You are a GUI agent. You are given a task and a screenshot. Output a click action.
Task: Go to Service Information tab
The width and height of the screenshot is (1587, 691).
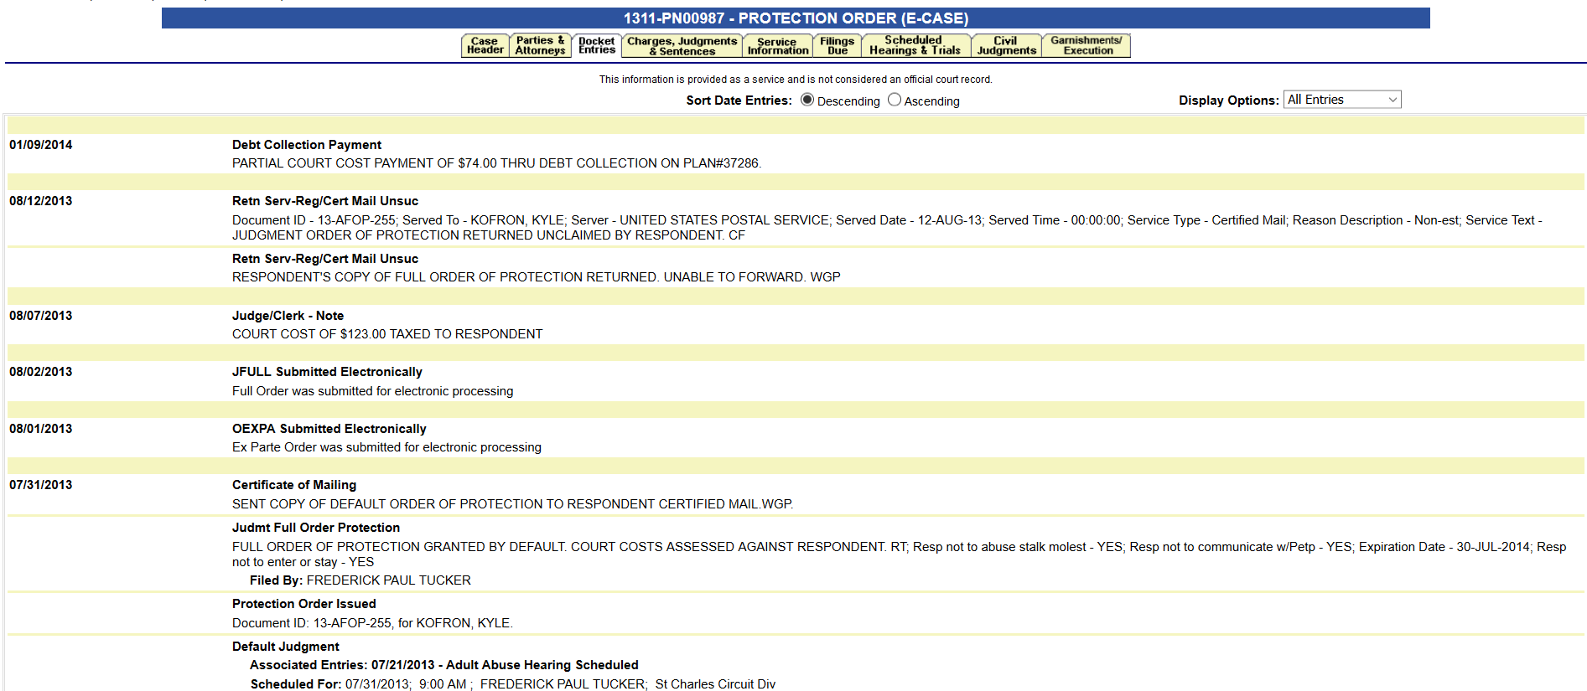tap(778, 45)
